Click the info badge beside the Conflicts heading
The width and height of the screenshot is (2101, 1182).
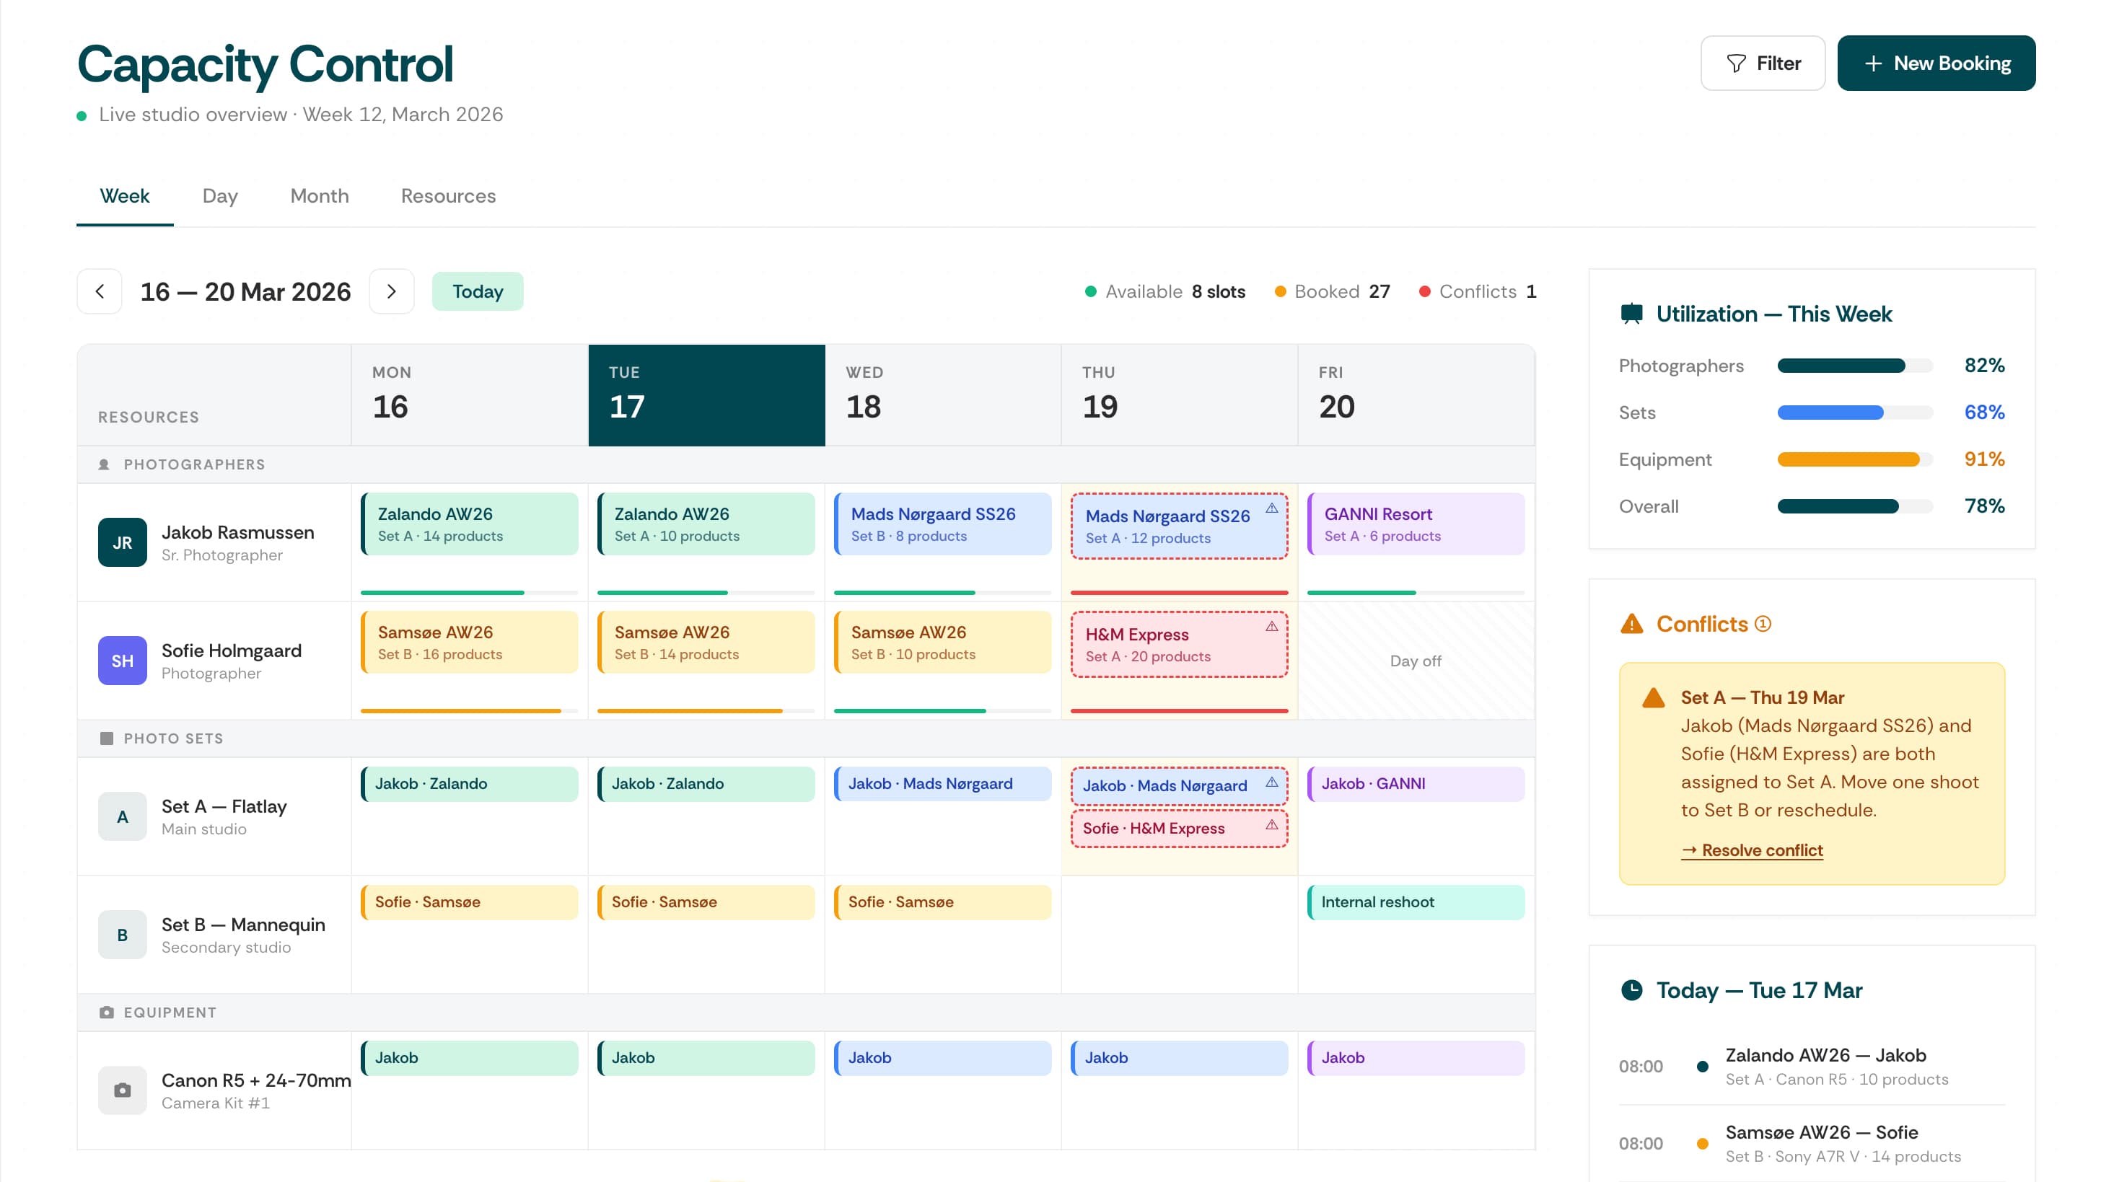coord(1763,625)
